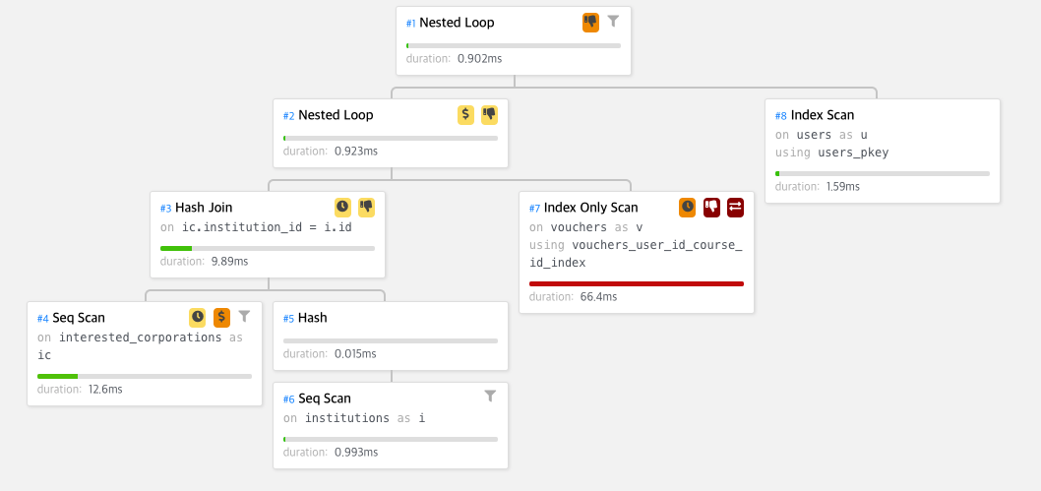1041x491 pixels.
Task: Click the filter icon on #1 Nested Loop
Action: click(x=613, y=22)
